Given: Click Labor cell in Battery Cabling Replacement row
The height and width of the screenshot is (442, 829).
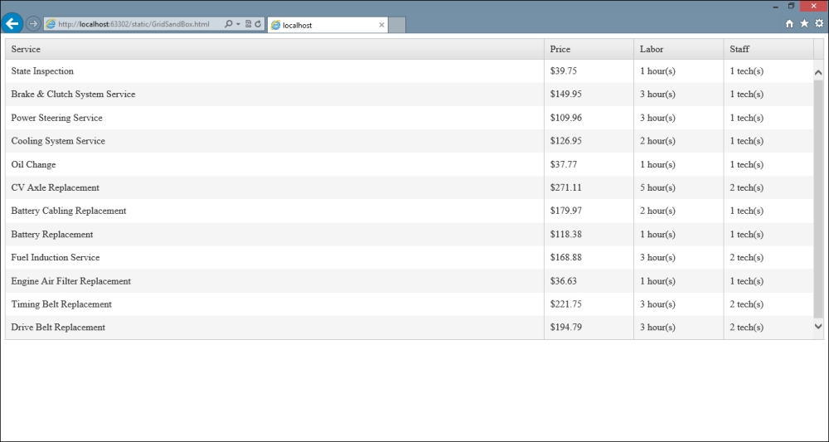Looking at the screenshot, I should (678, 211).
